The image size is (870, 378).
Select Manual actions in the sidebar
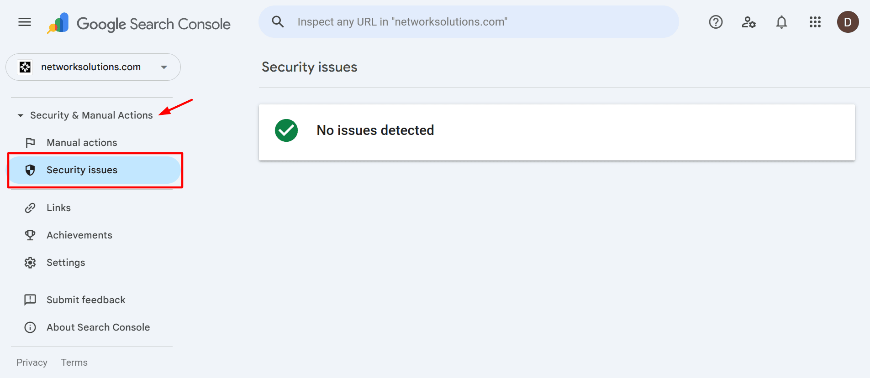pos(82,142)
